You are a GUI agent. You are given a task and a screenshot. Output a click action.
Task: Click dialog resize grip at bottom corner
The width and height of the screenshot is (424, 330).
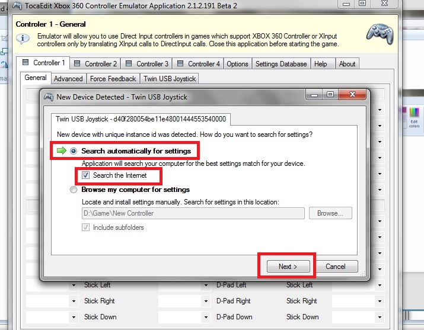point(363,274)
